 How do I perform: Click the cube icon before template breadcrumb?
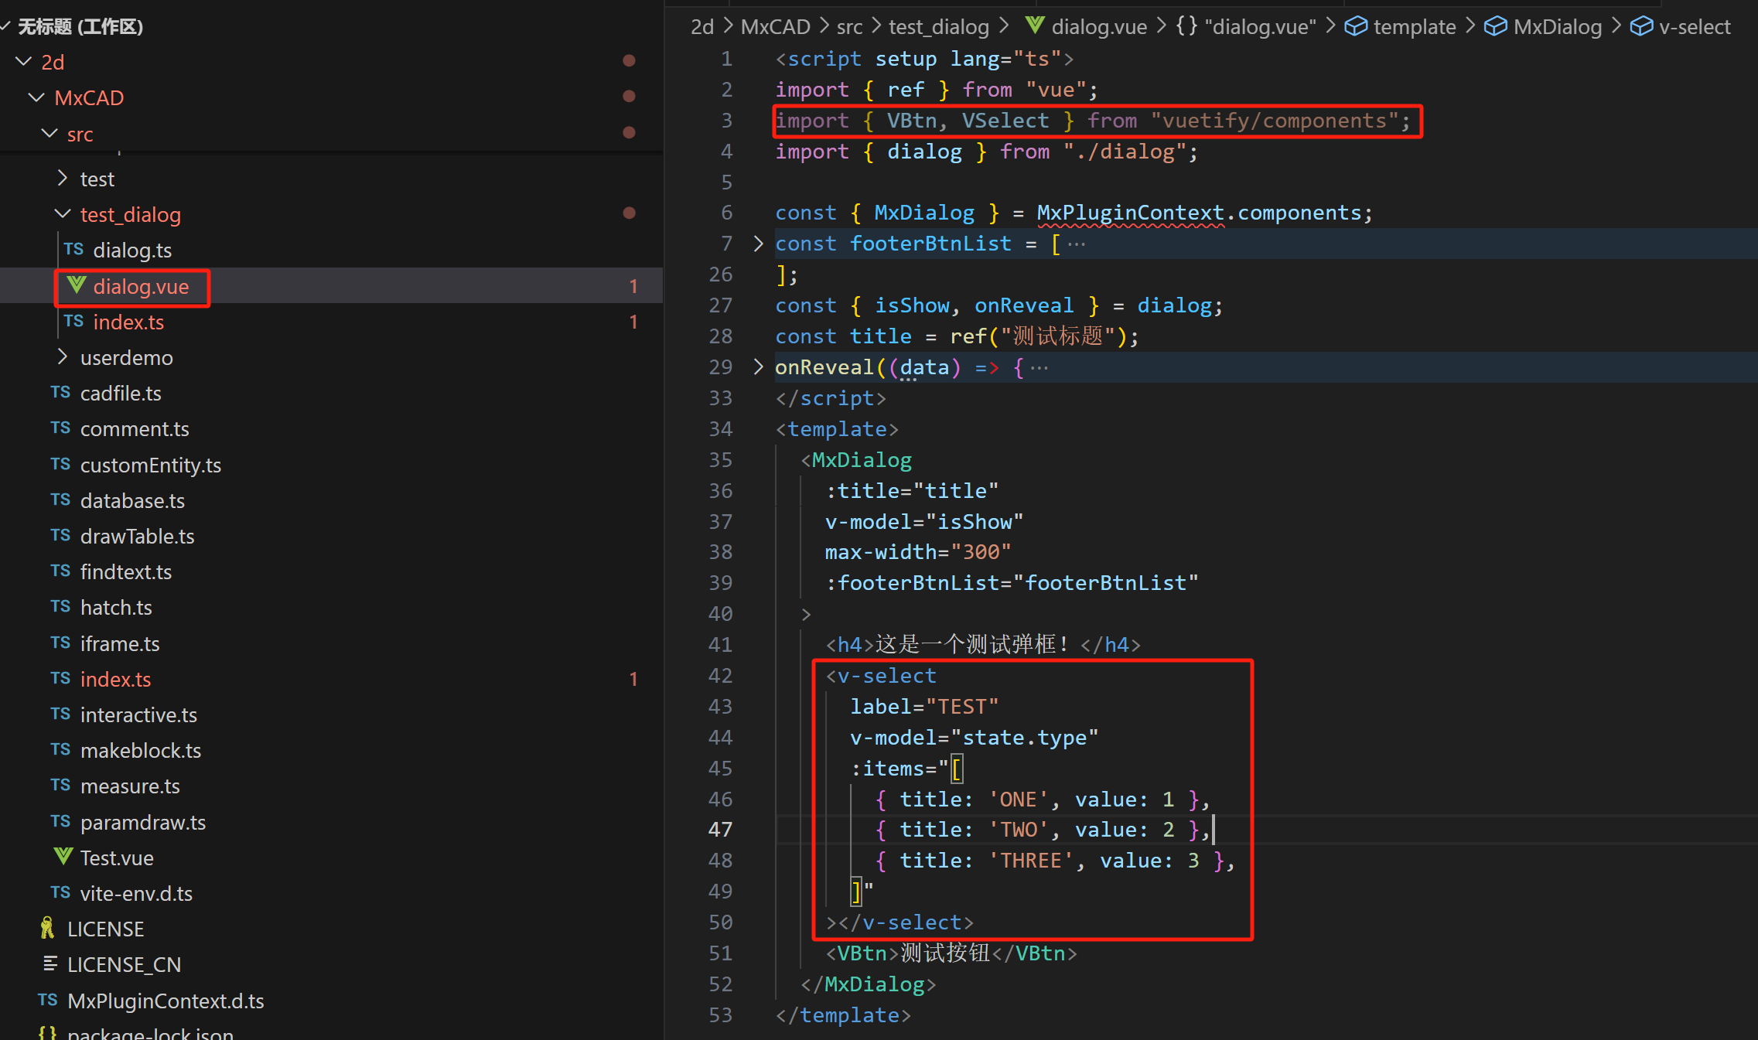point(1356,26)
